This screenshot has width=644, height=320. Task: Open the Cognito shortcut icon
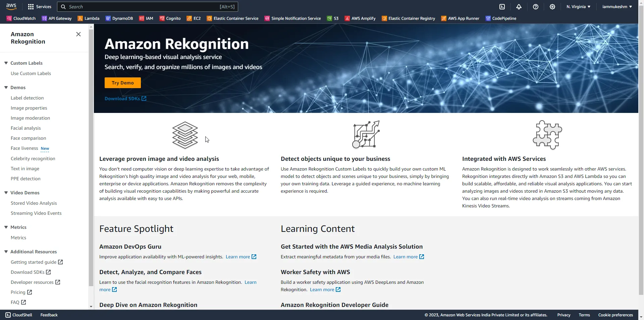pyautogui.click(x=170, y=18)
